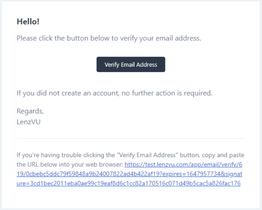Click the Regards, sign-off text
The image size is (262, 210).
30,111
